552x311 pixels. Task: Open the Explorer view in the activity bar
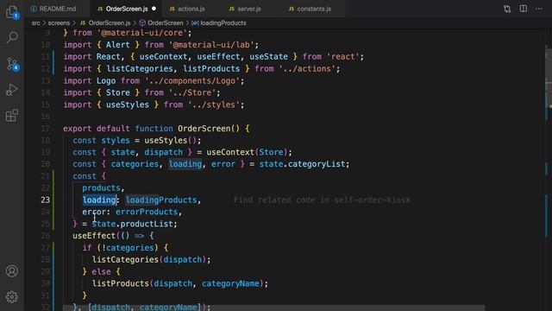pyautogui.click(x=12, y=12)
